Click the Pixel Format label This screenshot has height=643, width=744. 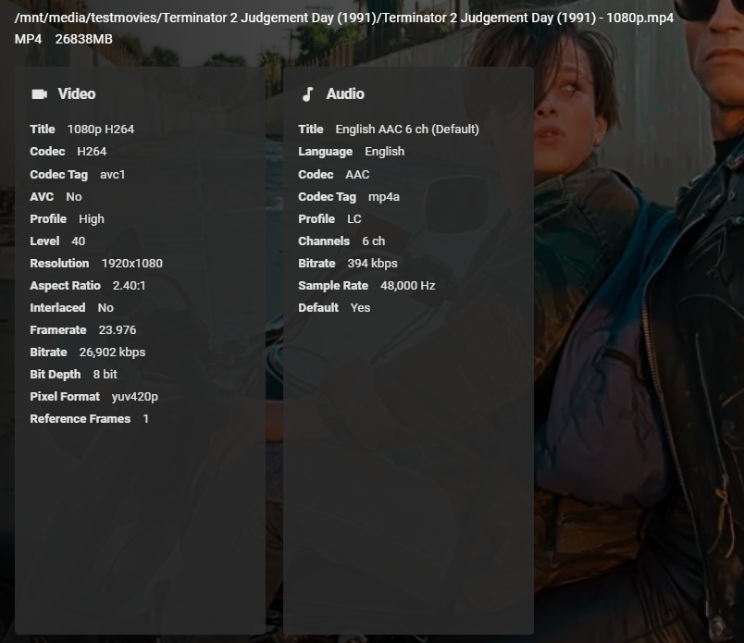point(65,397)
